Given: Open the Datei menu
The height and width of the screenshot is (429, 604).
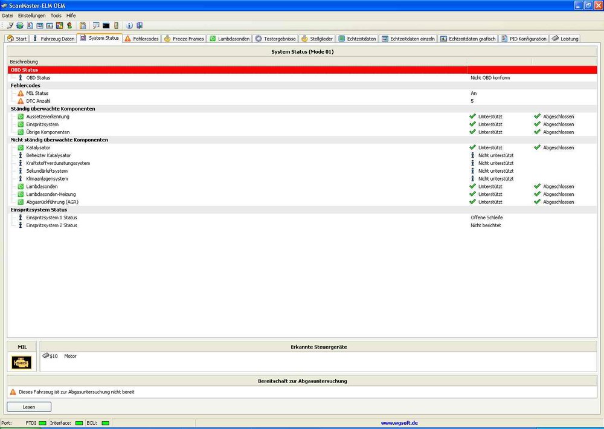Looking at the screenshot, I should (x=8, y=15).
